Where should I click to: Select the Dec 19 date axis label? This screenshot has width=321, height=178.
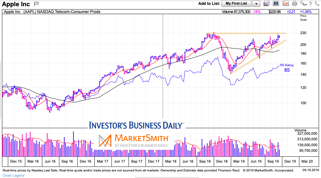290,161
